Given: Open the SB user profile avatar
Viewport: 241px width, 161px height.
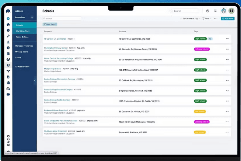Looking at the screenshot, I should (x=231, y=11).
